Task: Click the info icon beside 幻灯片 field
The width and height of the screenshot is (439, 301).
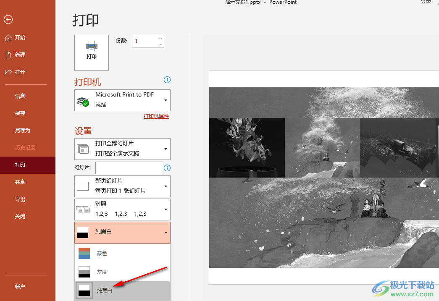Action: 167,168
